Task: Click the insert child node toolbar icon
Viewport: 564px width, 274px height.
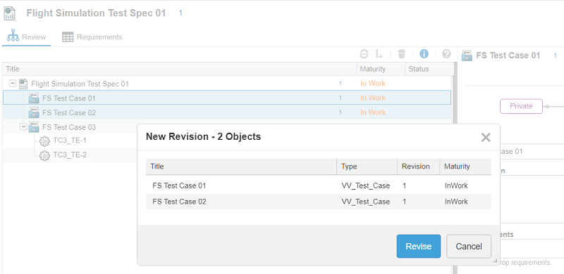Action: click(x=379, y=54)
